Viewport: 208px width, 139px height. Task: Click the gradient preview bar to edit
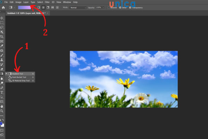pyautogui.click(x=24, y=8)
